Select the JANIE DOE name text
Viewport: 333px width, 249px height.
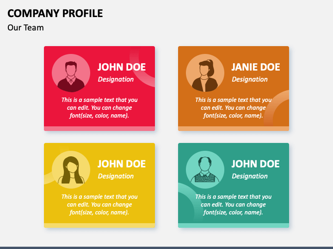click(255, 67)
